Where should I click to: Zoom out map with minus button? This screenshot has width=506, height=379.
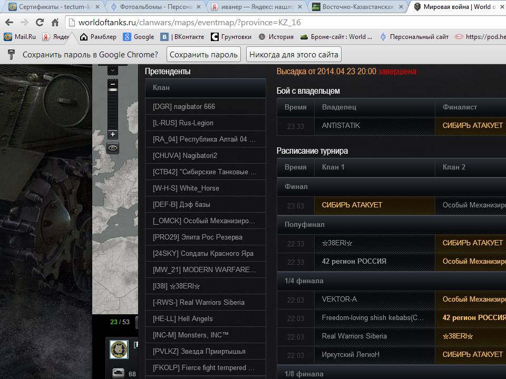coord(113,84)
